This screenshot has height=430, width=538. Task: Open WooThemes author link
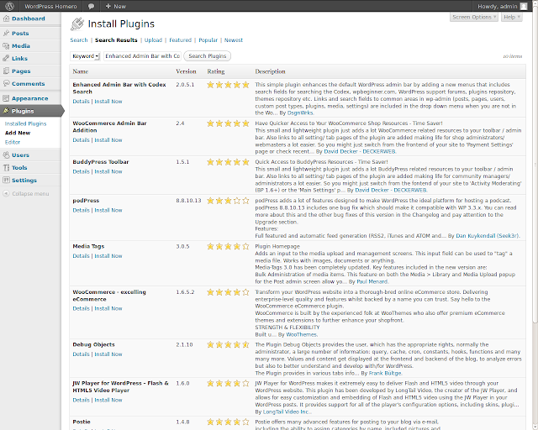coord(301,334)
